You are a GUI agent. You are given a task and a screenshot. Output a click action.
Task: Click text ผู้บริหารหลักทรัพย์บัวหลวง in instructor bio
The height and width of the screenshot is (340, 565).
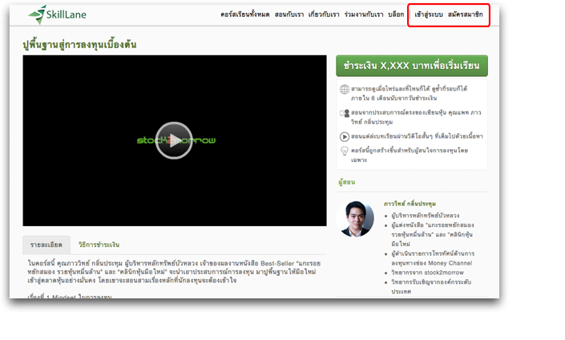pos(426,216)
